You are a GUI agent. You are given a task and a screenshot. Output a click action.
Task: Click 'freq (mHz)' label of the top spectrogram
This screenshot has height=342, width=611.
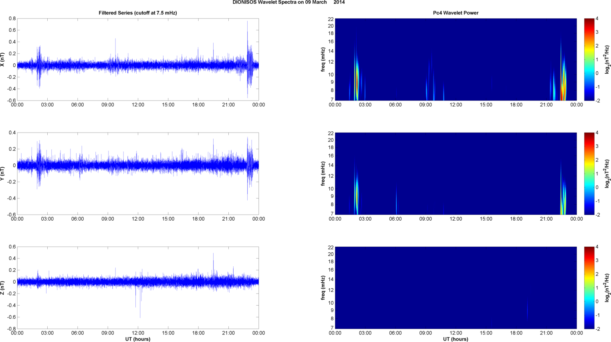click(323, 59)
